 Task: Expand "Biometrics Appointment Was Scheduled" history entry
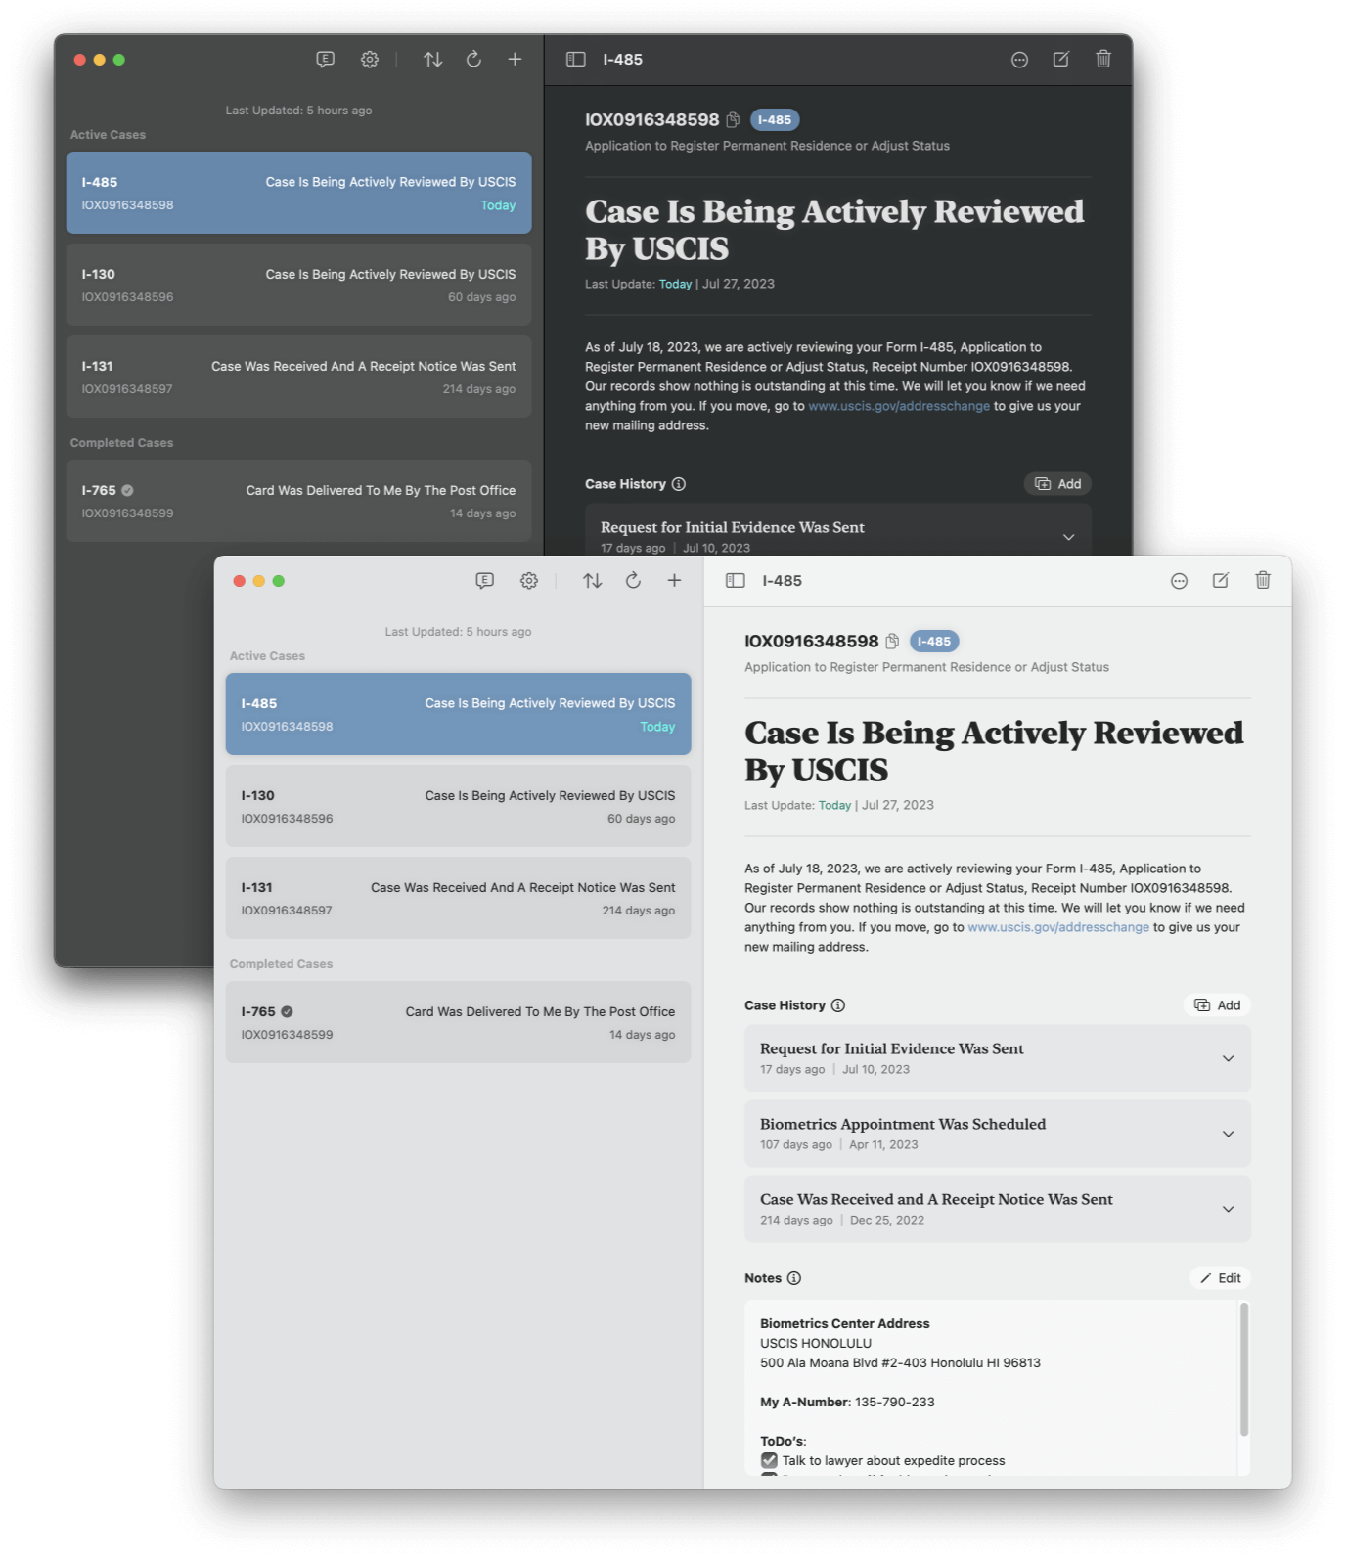pyautogui.click(x=1228, y=1134)
